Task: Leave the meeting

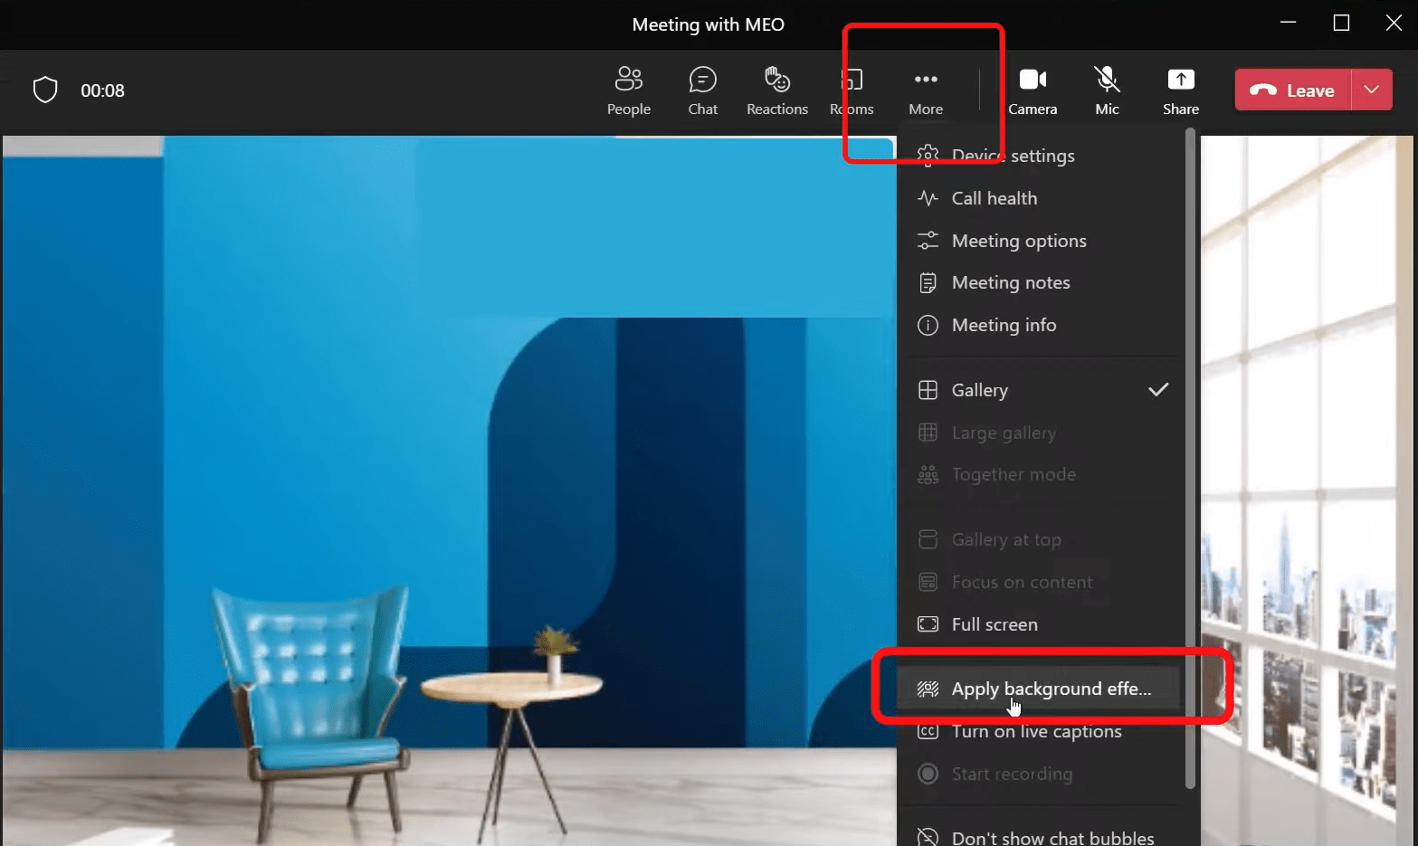Action: 1293,90
